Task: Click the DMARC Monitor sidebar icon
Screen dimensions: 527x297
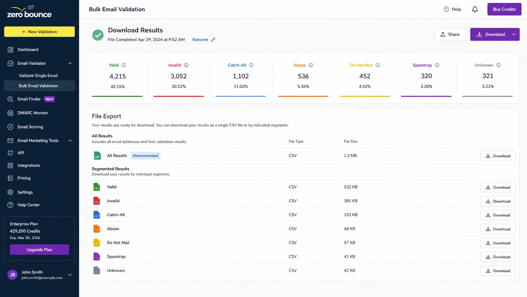Action: [10, 113]
